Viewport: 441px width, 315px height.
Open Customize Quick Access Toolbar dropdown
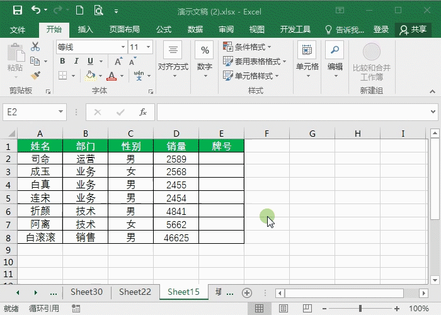(116, 11)
